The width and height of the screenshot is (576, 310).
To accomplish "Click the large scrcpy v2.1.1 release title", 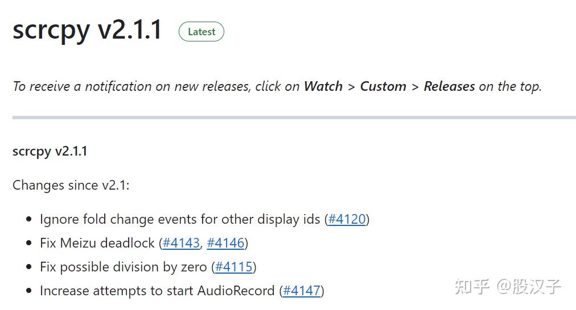I will (x=88, y=30).
